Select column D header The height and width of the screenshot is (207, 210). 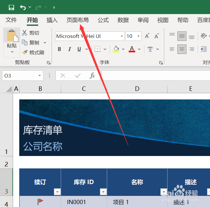(x=137, y=89)
